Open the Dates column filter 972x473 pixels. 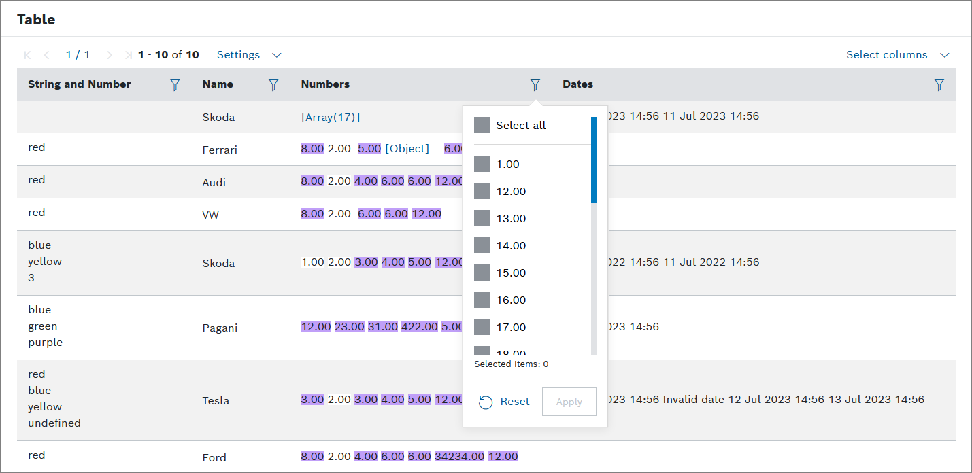939,84
